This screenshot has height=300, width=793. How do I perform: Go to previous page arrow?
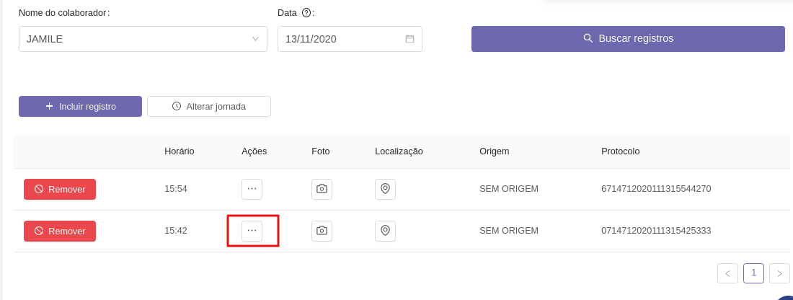pos(727,273)
